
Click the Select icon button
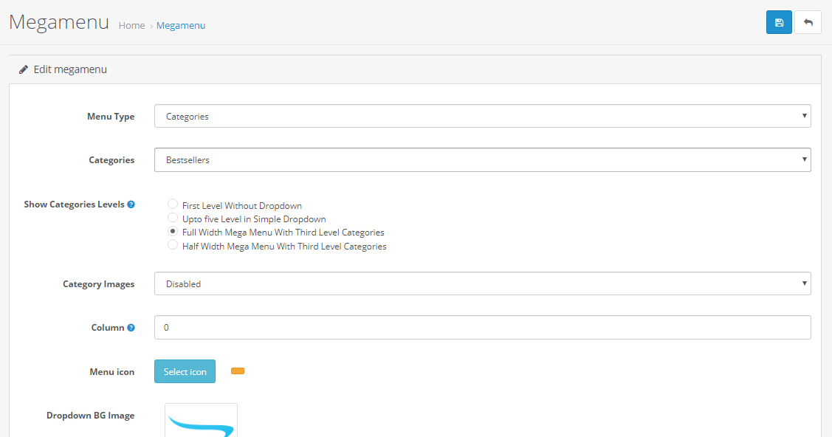(x=185, y=371)
